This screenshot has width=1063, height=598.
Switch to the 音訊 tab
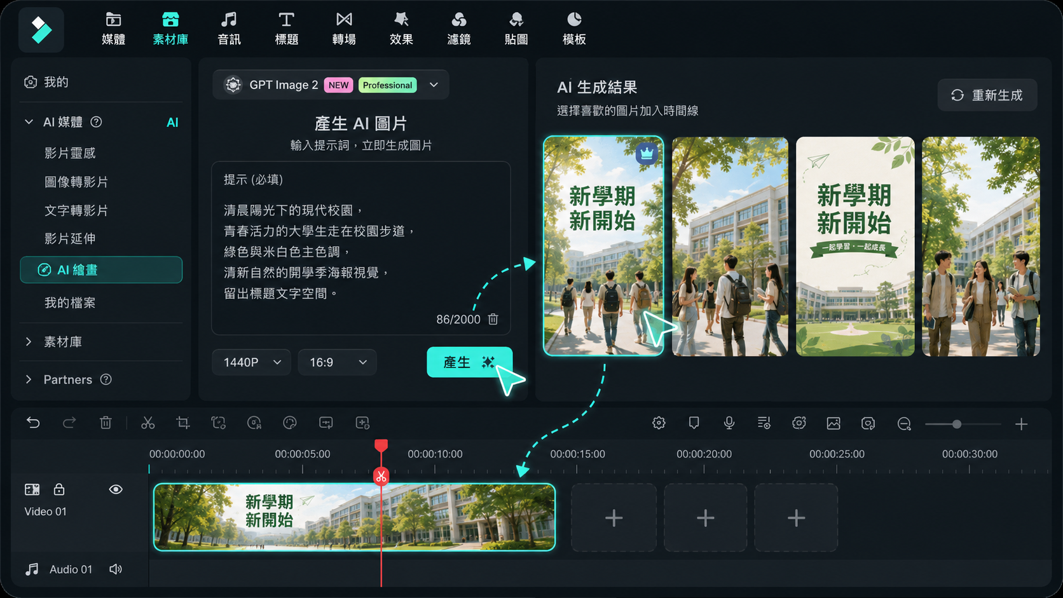coord(229,29)
